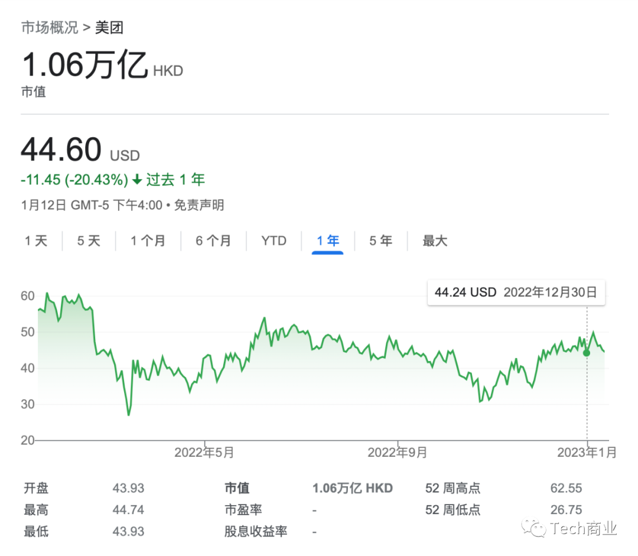Viewport: 638px width, 556px height.
Task: Click the green data point on chart
Action: 587,353
